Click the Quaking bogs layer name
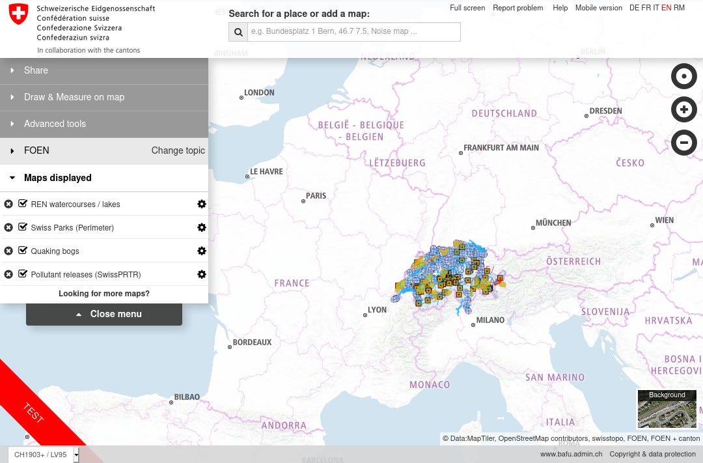 click(x=55, y=251)
